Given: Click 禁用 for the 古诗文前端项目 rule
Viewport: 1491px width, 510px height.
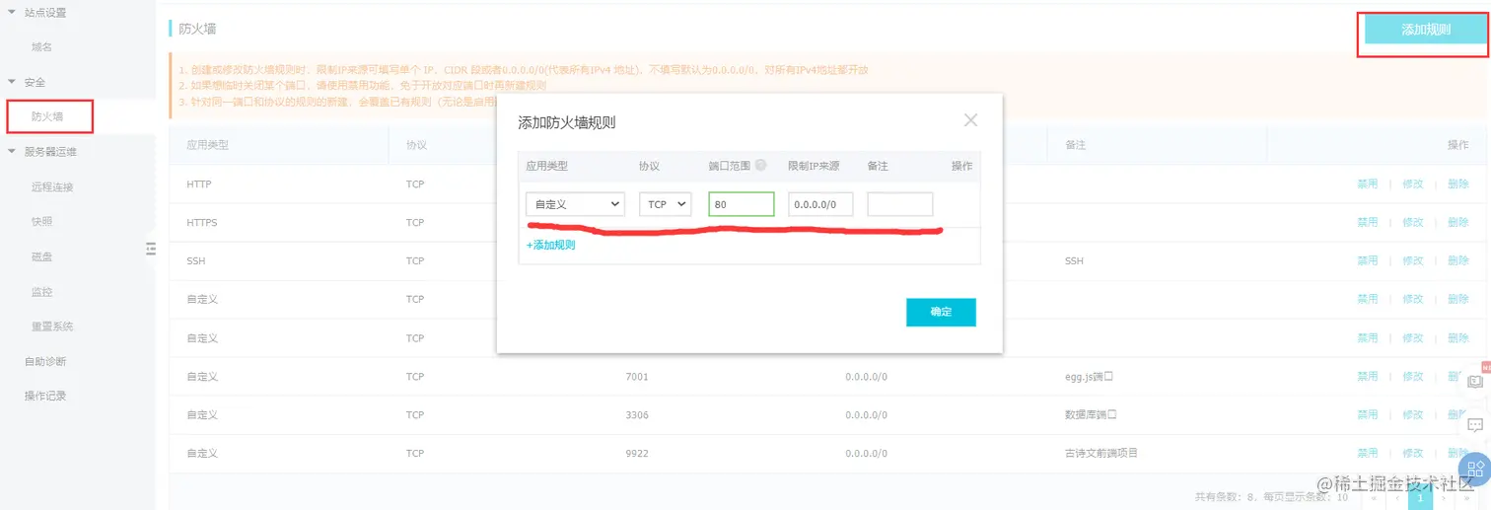Looking at the screenshot, I should pyautogui.click(x=1367, y=454).
